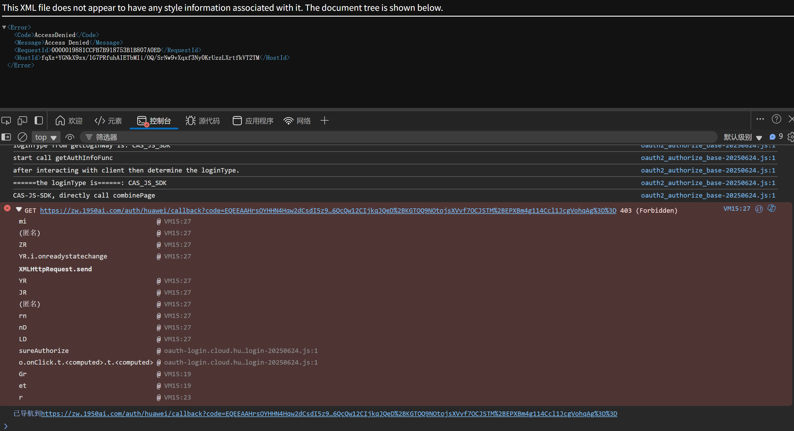This screenshot has width=794, height=431.
Task: Open VM15:27 link for ZR frame
Action: (x=177, y=245)
